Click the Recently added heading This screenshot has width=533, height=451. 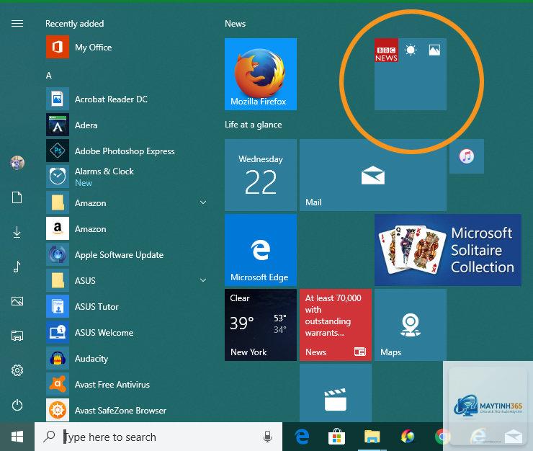pos(75,24)
